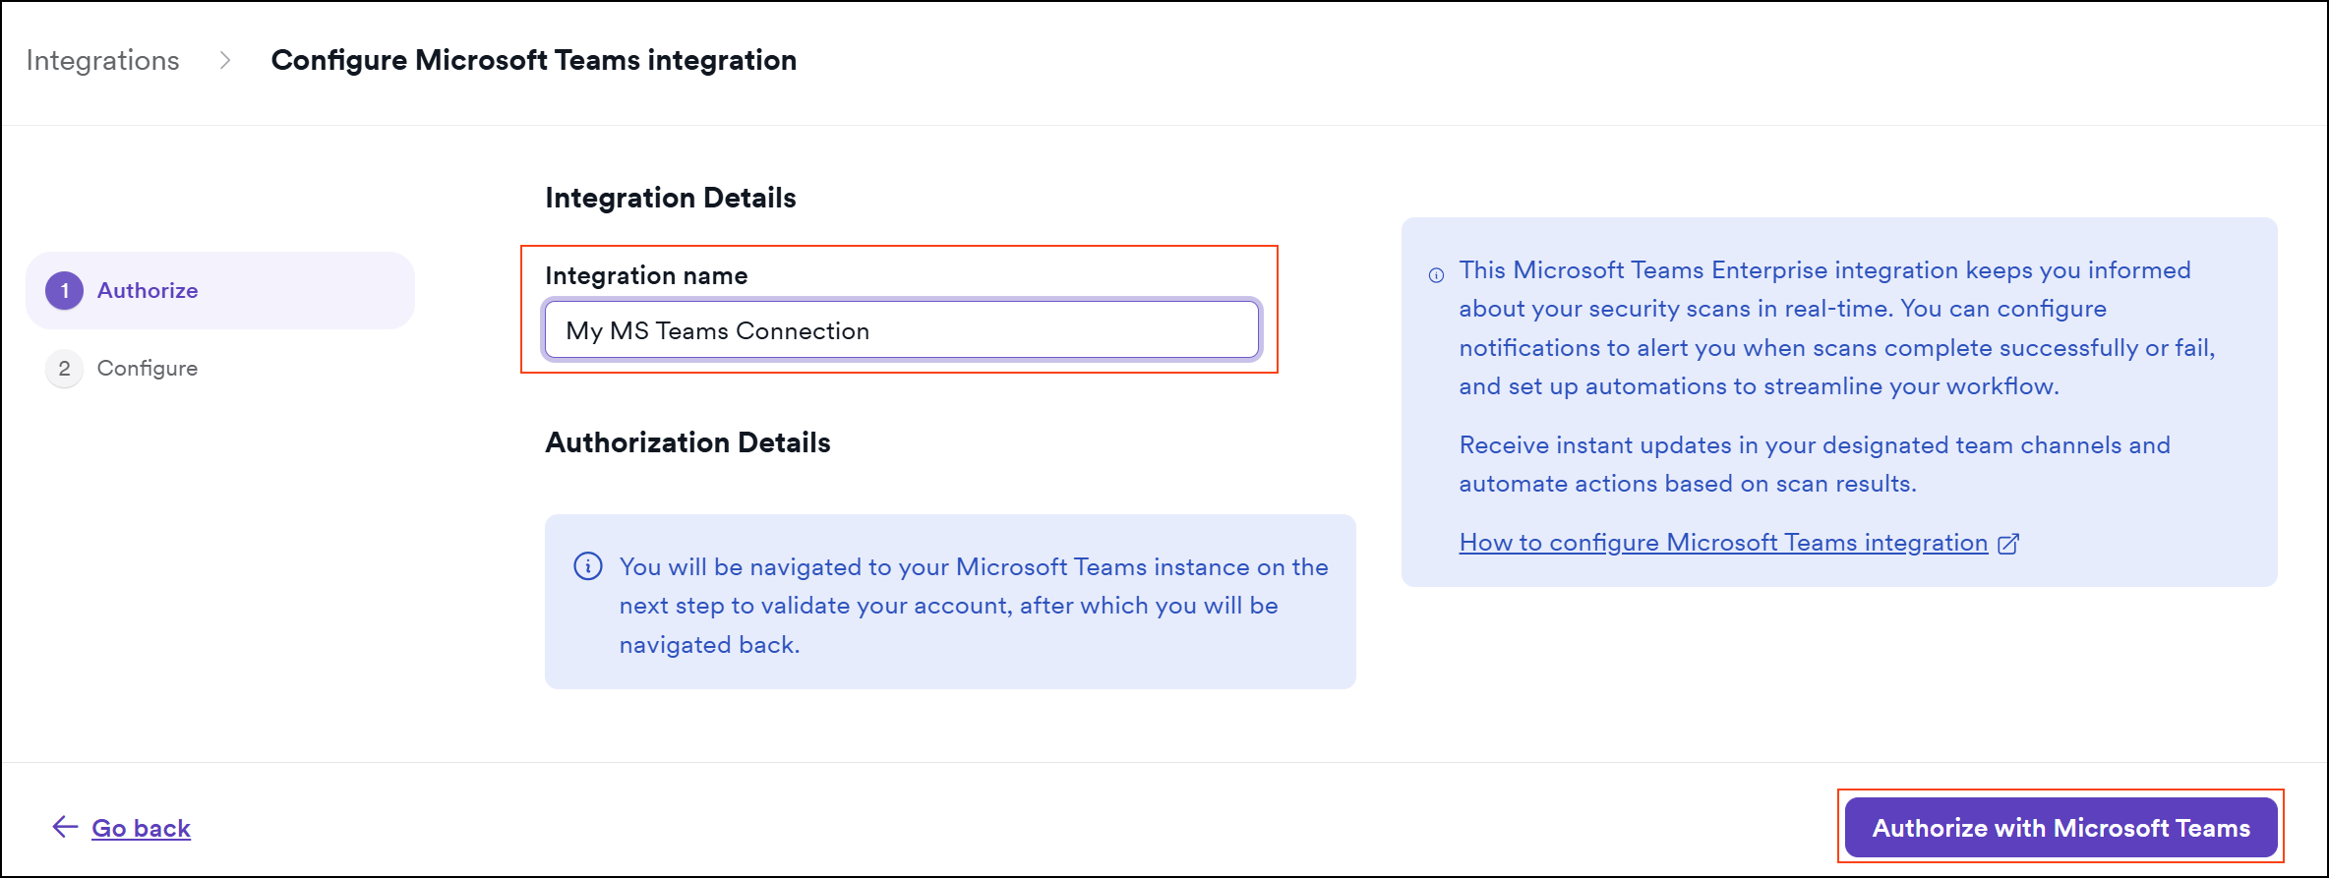
Task: Click 'This Microsoft Teams Enterprise integration' paragraph
Action: click(x=1837, y=327)
